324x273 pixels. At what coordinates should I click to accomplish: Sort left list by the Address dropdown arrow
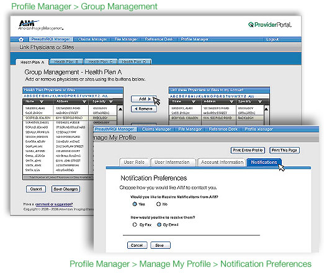(84, 102)
